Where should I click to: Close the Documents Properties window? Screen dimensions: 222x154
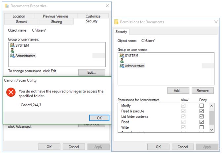[107, 6]
